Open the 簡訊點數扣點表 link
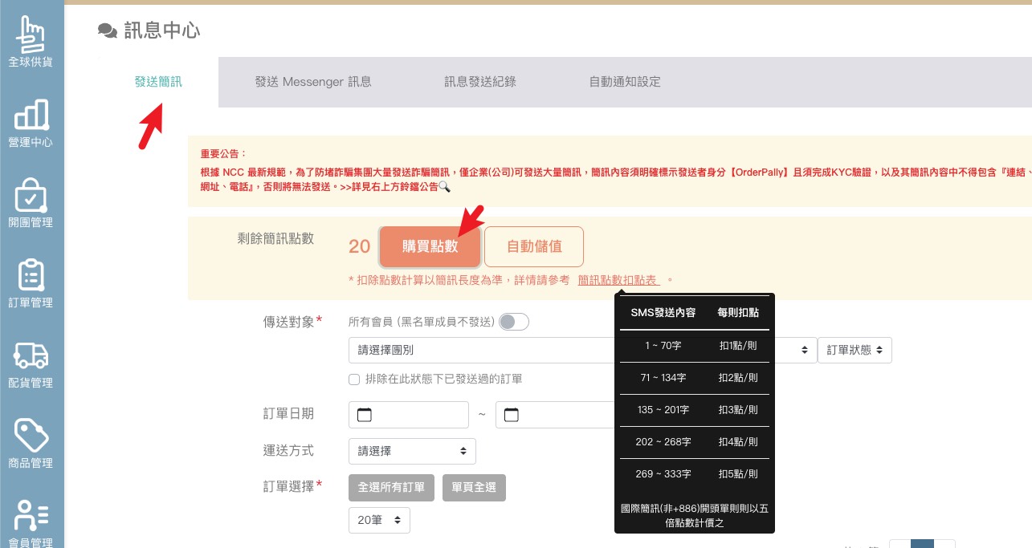This screenshot has width=1032, height=548. point(618,280)
